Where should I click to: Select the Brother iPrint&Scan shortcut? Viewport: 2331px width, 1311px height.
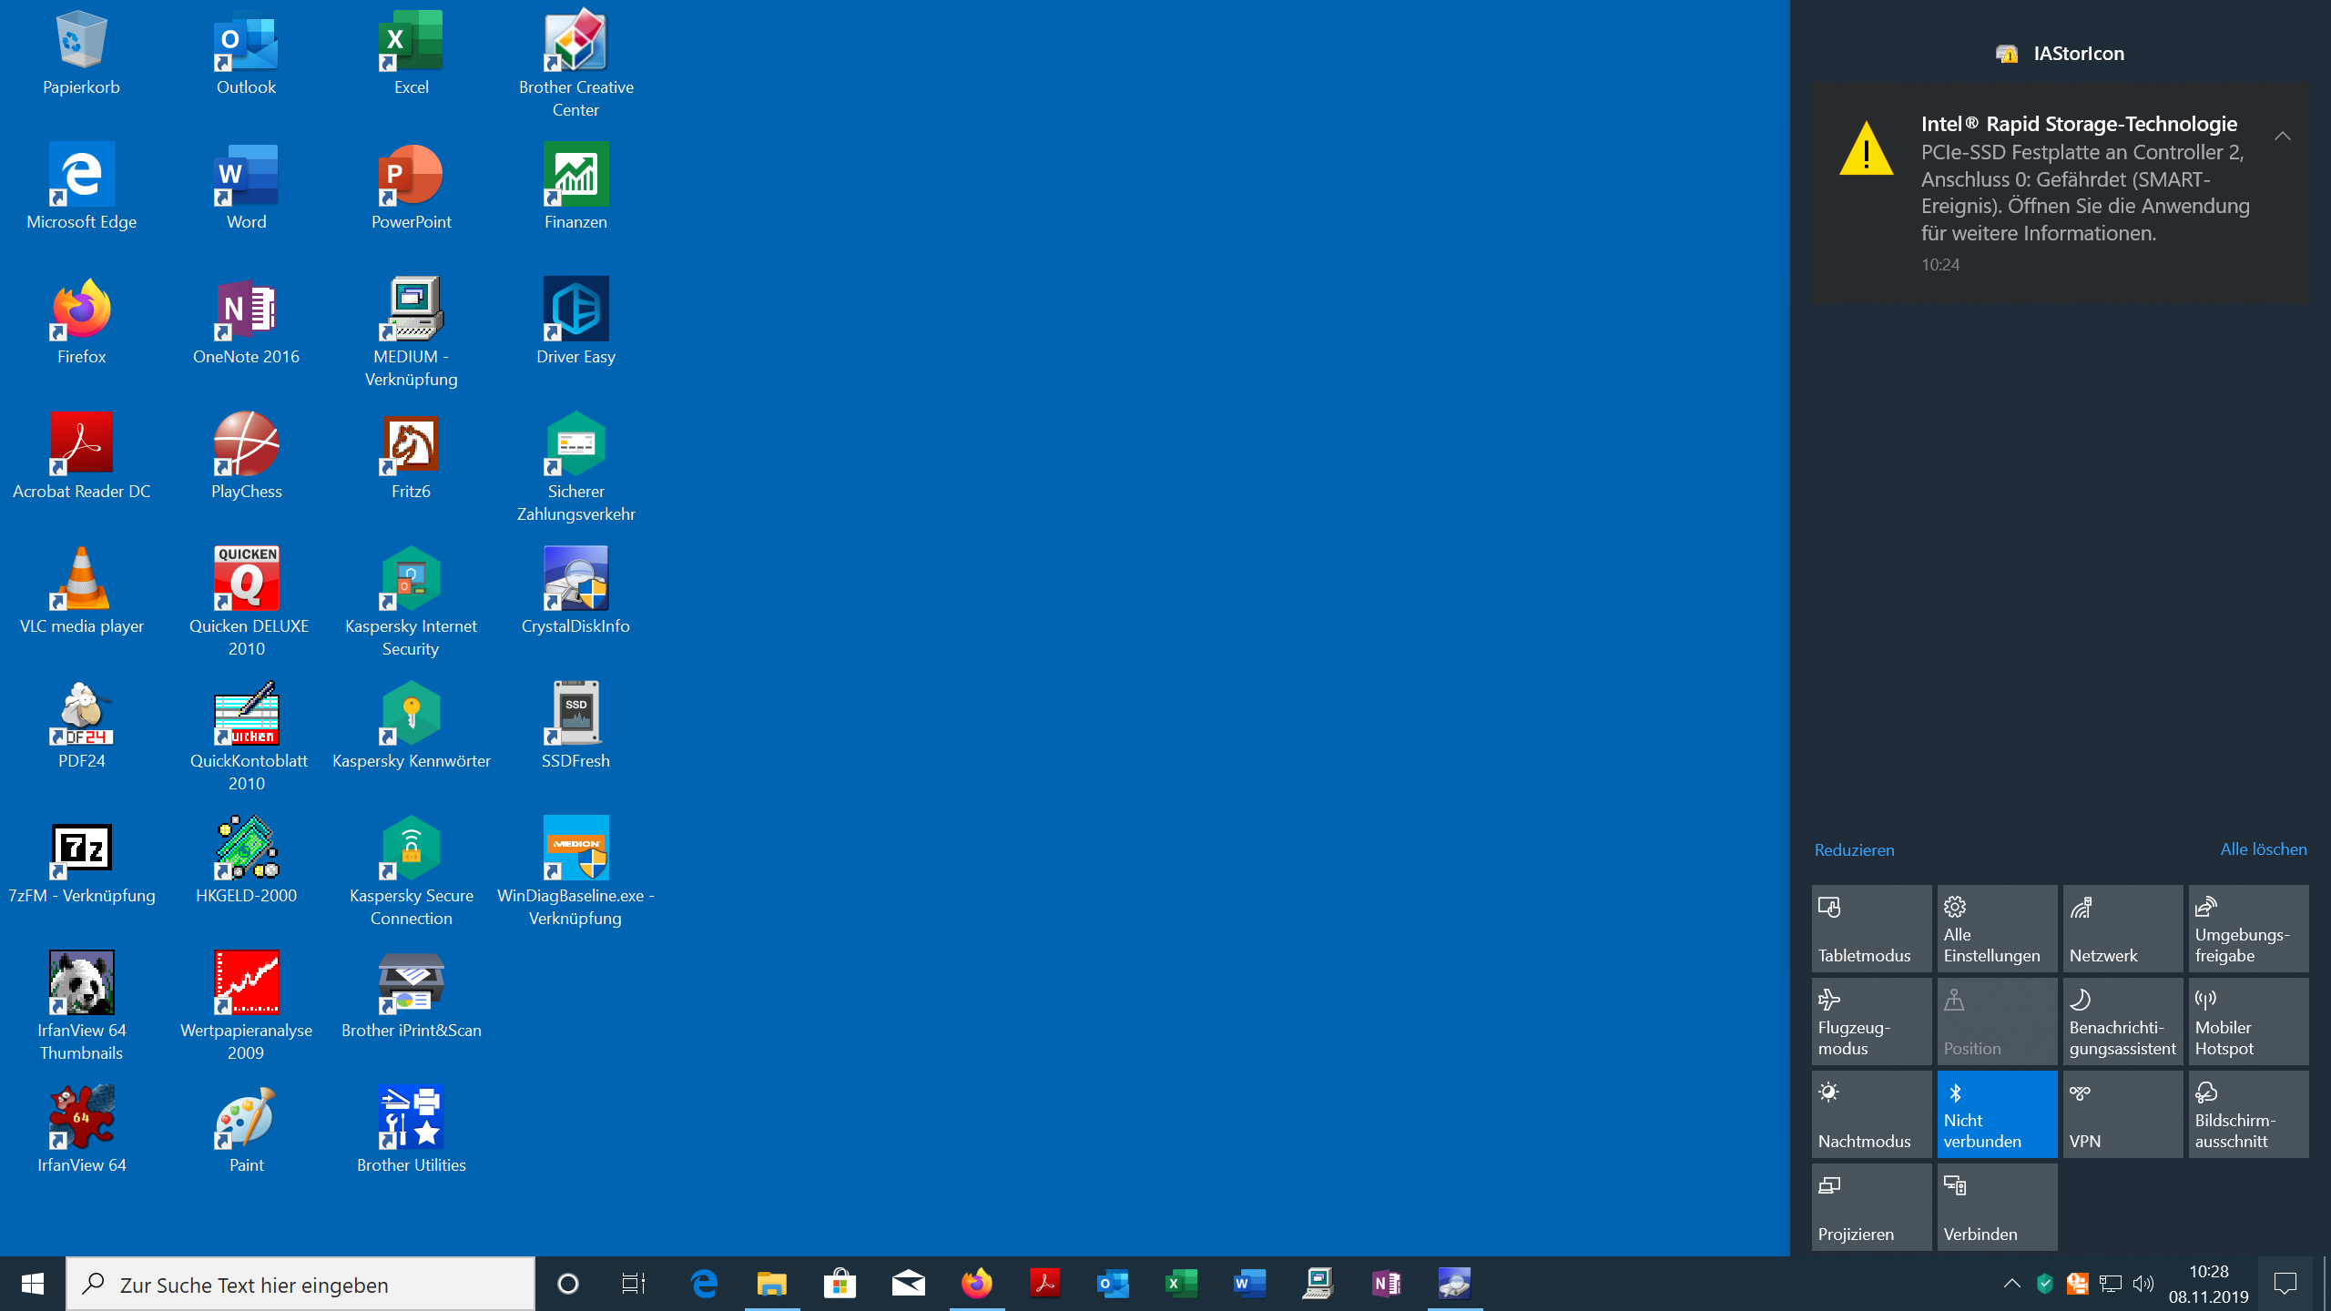[x=411, y=995]
